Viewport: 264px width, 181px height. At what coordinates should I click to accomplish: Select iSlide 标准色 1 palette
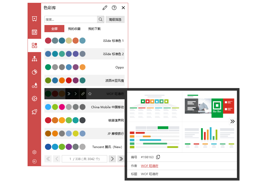[x=84, y=41]
